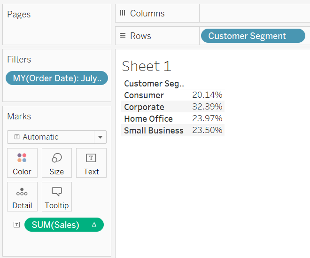Open the Color marks card
The height and width of the screenshot is (258, 310).
22,163
